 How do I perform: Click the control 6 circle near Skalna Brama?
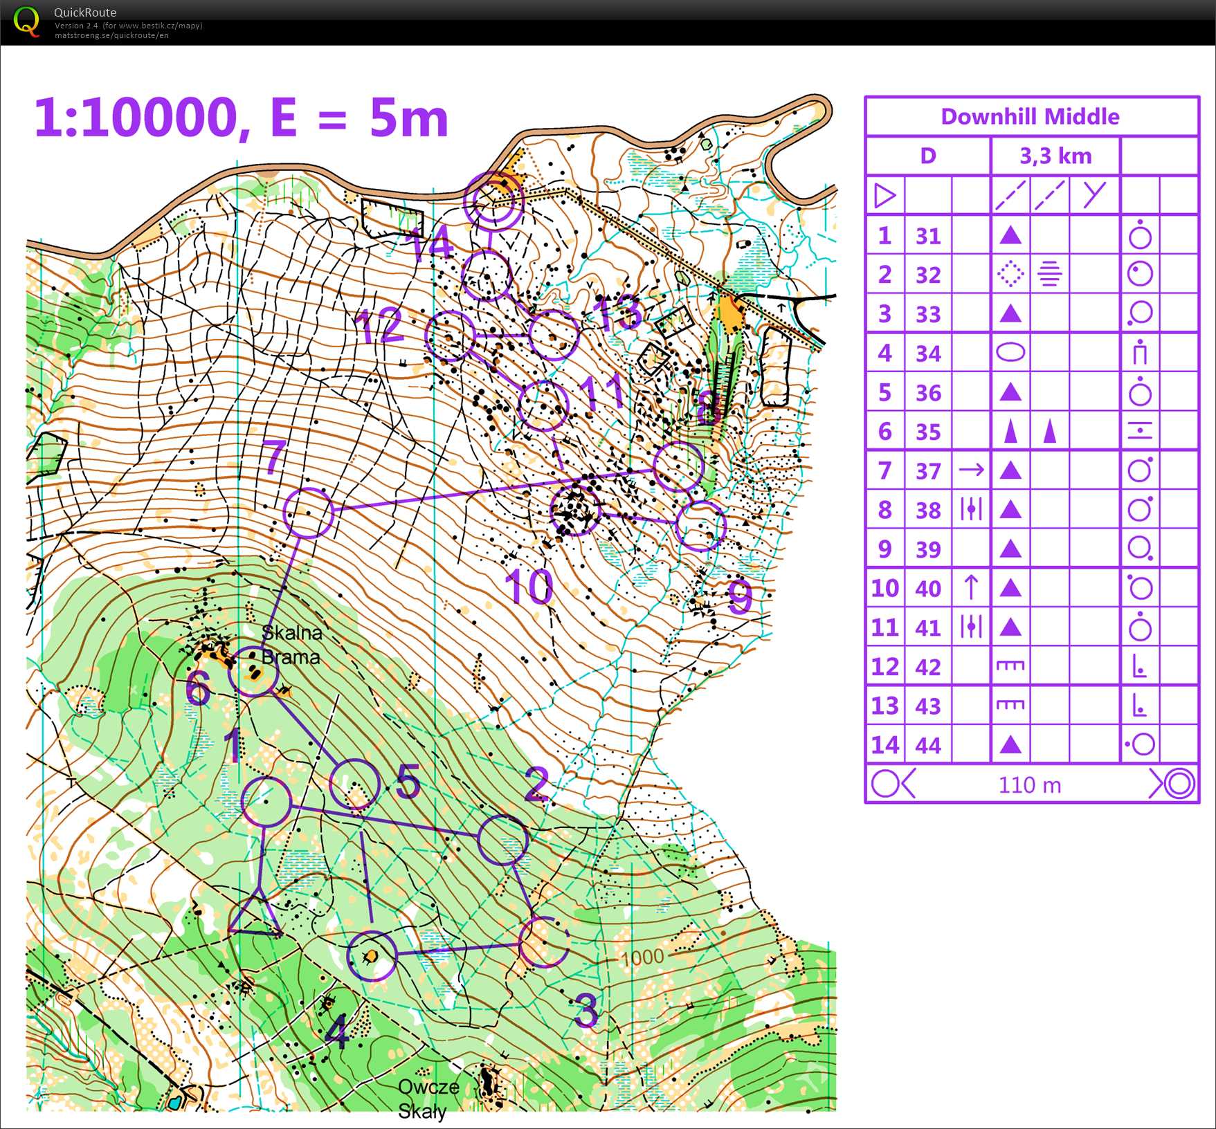click(x=253, y=671)
